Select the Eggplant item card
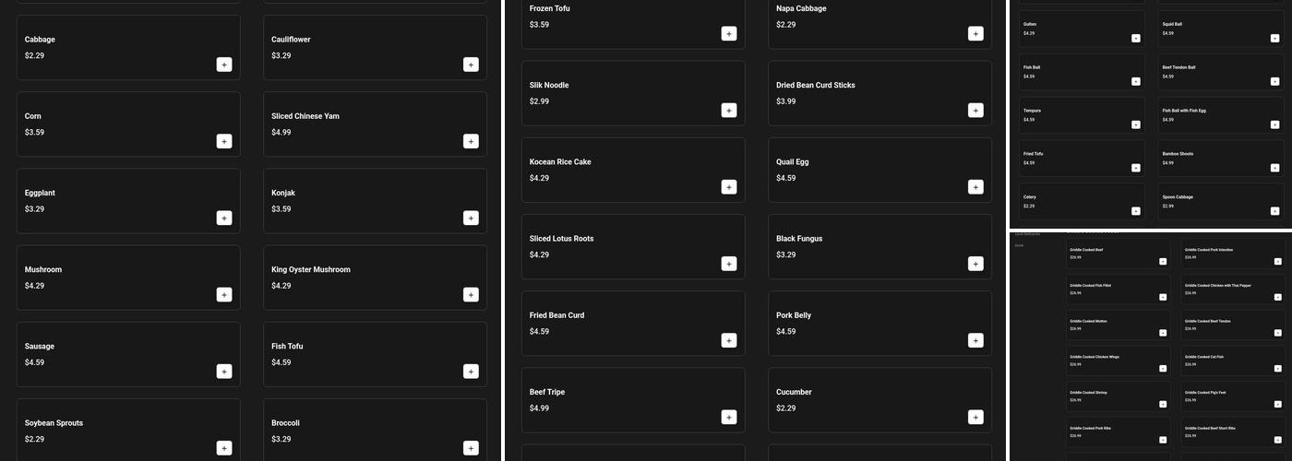This screenshot has width=1292, height=461. pyautogui.click(x=128, y=200)
